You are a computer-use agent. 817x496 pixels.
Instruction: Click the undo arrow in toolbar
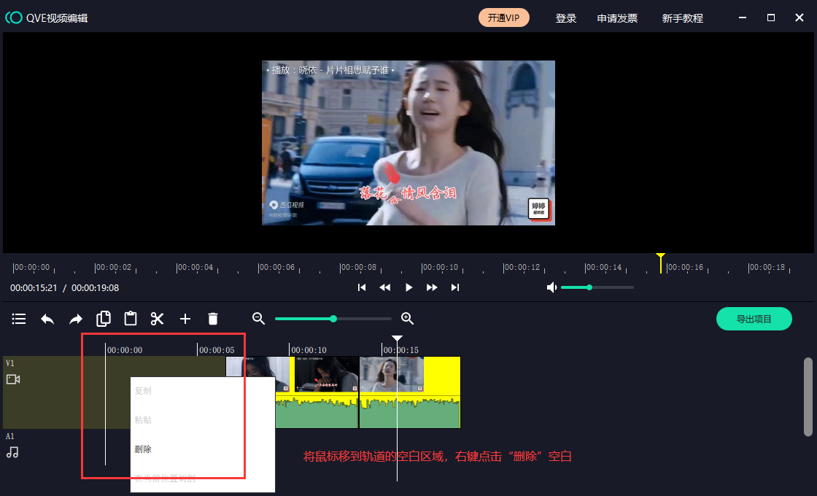(x=47, y=319)
